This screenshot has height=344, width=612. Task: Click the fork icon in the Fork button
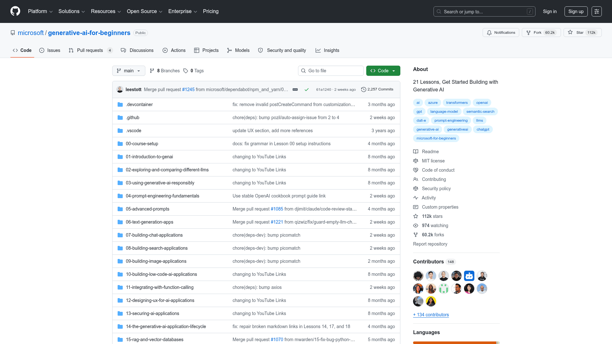coord(528,32)
